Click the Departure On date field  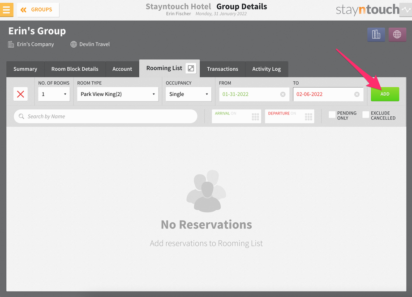(290, 116)
